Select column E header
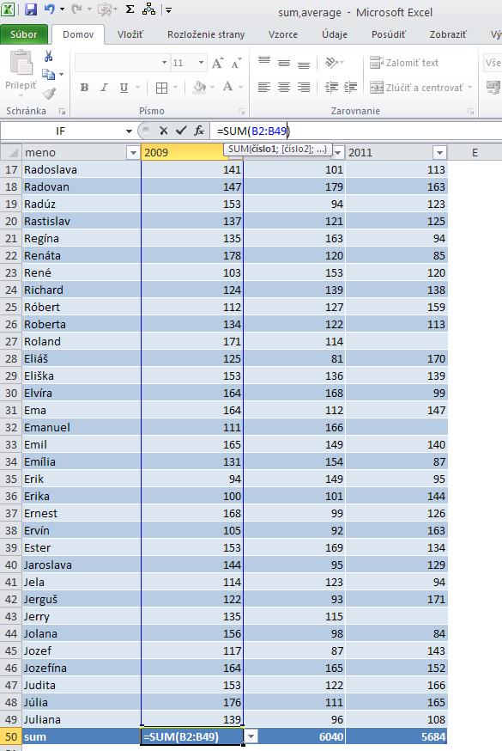Viewport: 502px width, 751px height. 475,152
